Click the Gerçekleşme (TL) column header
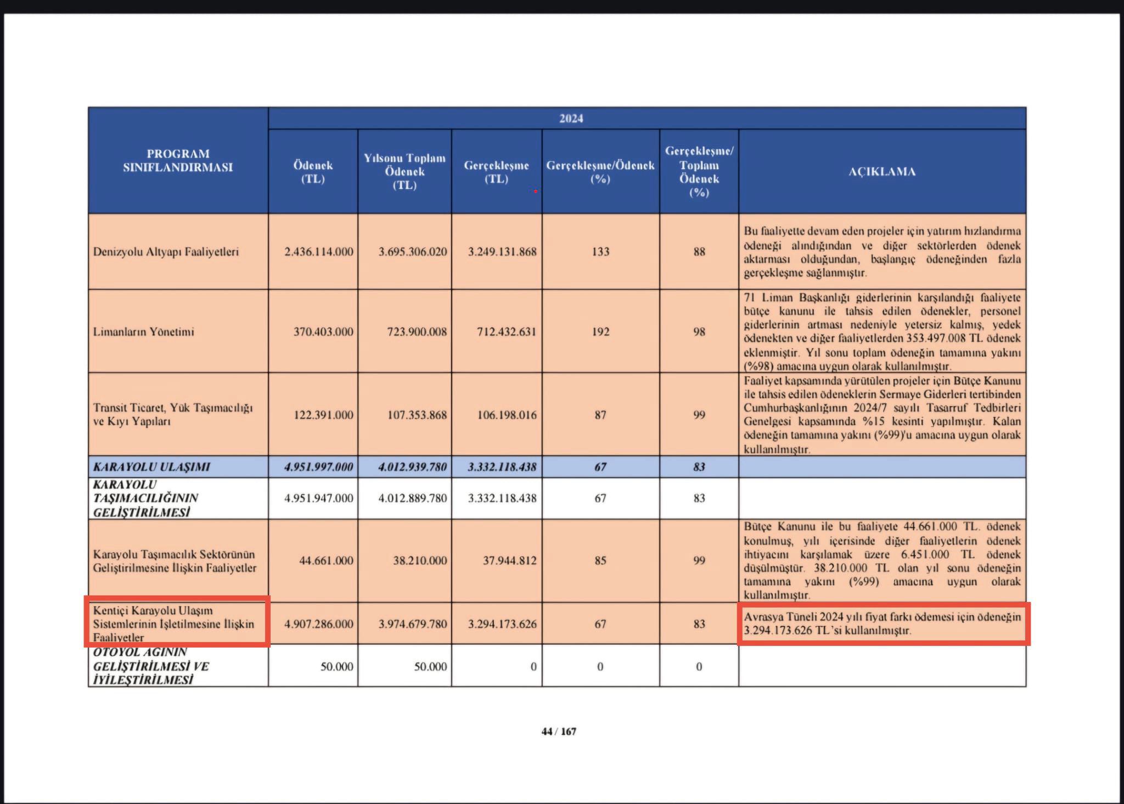 click(x=496, y=172)
